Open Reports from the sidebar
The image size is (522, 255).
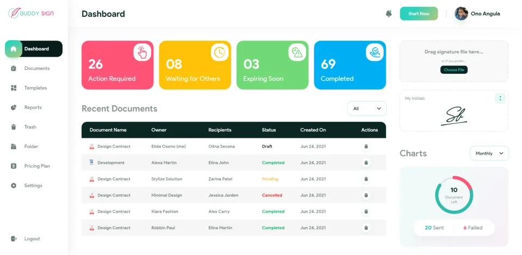(x=34, y=107)
